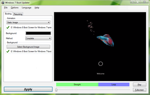The image size is (150, 95).
Task: Open the File menu
Action: point(6,8)
